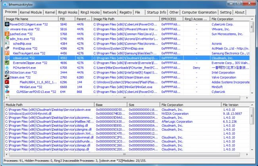Click Valve Corporation cell
258x166 pixels.
coord(224,77)
